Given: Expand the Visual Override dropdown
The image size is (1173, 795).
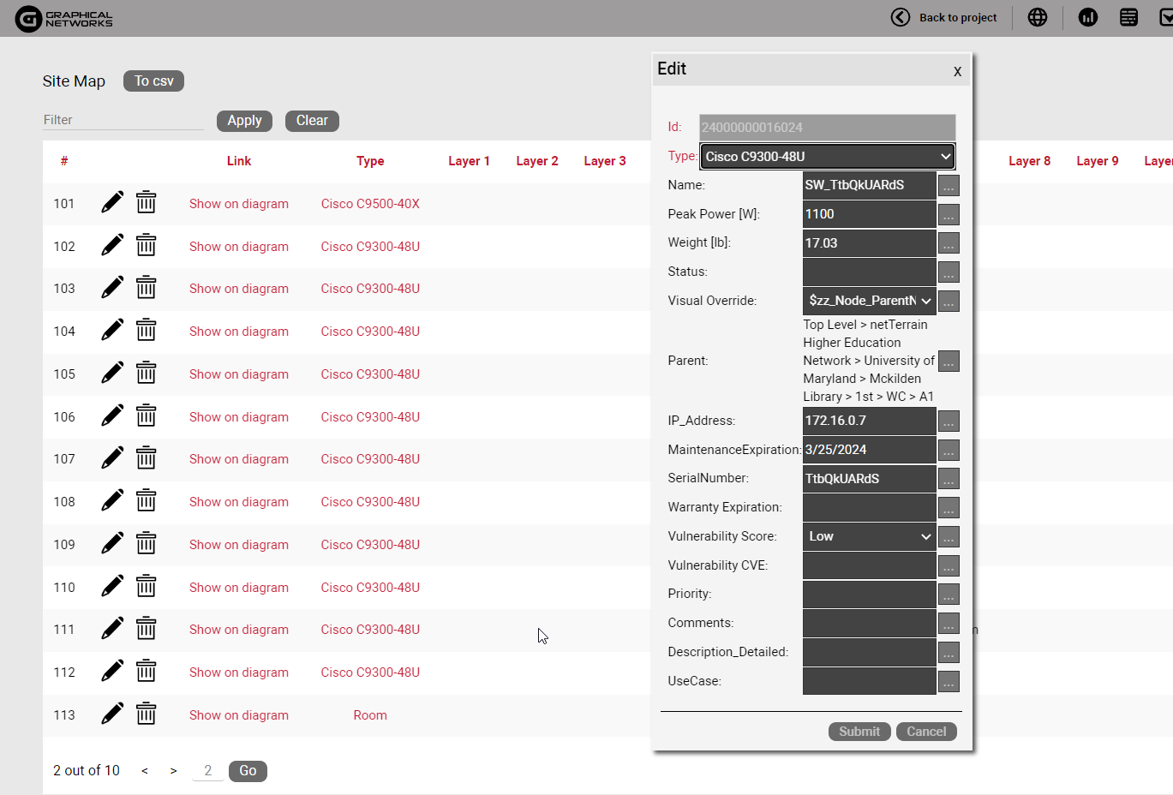Looking at the screenshot, I should [869, 301].
